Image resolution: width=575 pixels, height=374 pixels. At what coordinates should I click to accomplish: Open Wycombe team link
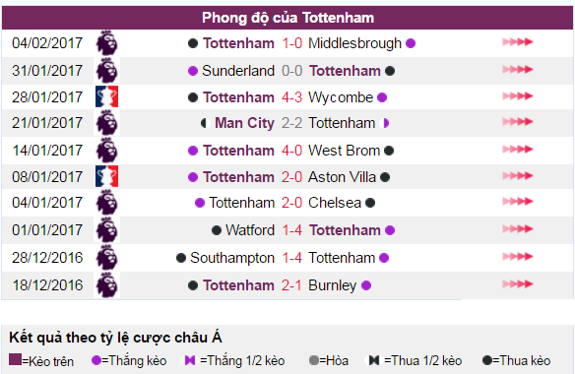pos(341,97)
